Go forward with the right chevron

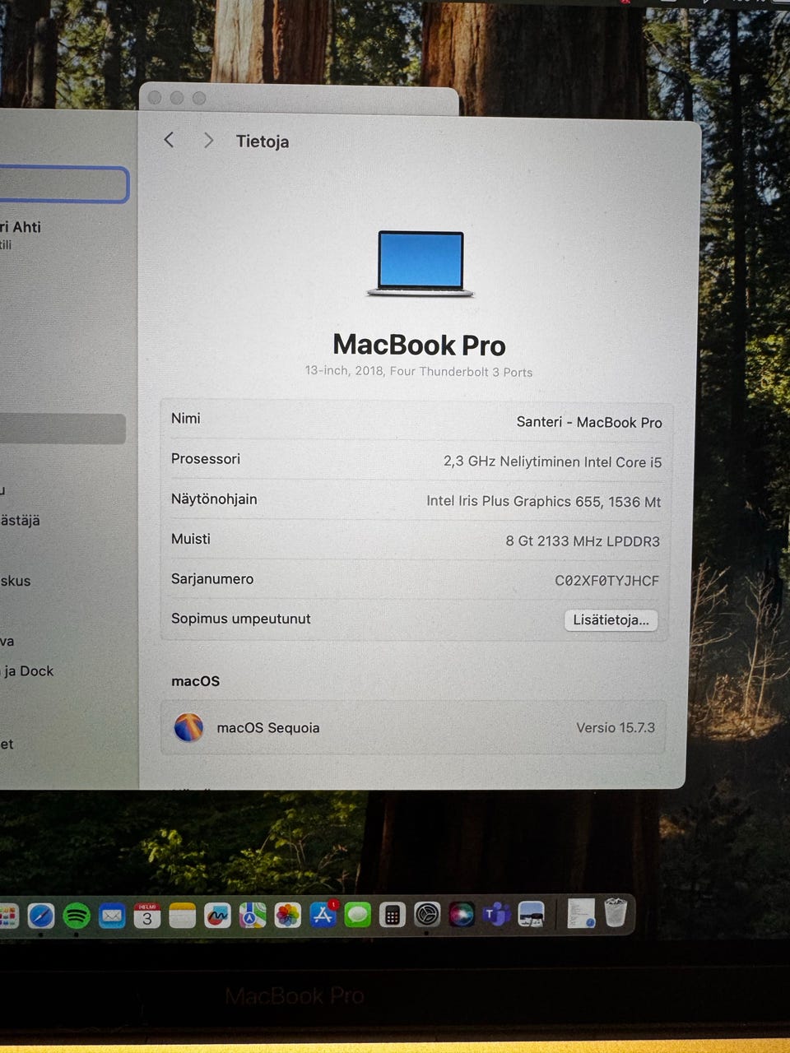pos(208,141)
